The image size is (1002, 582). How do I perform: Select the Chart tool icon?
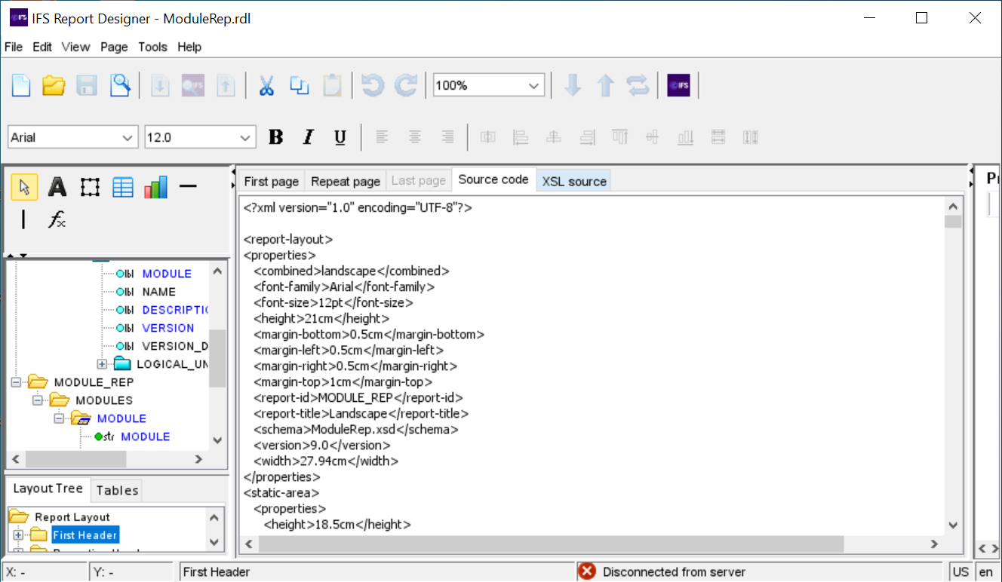[x=155, y=187]
